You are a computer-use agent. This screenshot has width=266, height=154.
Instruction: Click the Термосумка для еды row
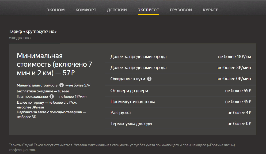[181, 124]
